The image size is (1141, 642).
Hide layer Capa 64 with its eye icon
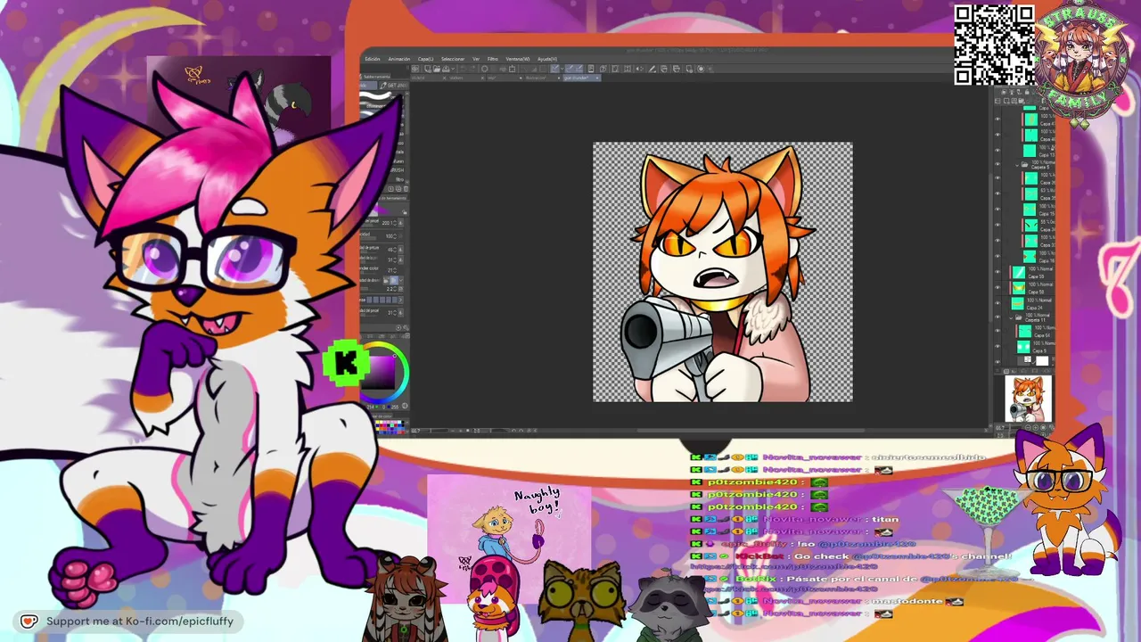tap(997, 331)
